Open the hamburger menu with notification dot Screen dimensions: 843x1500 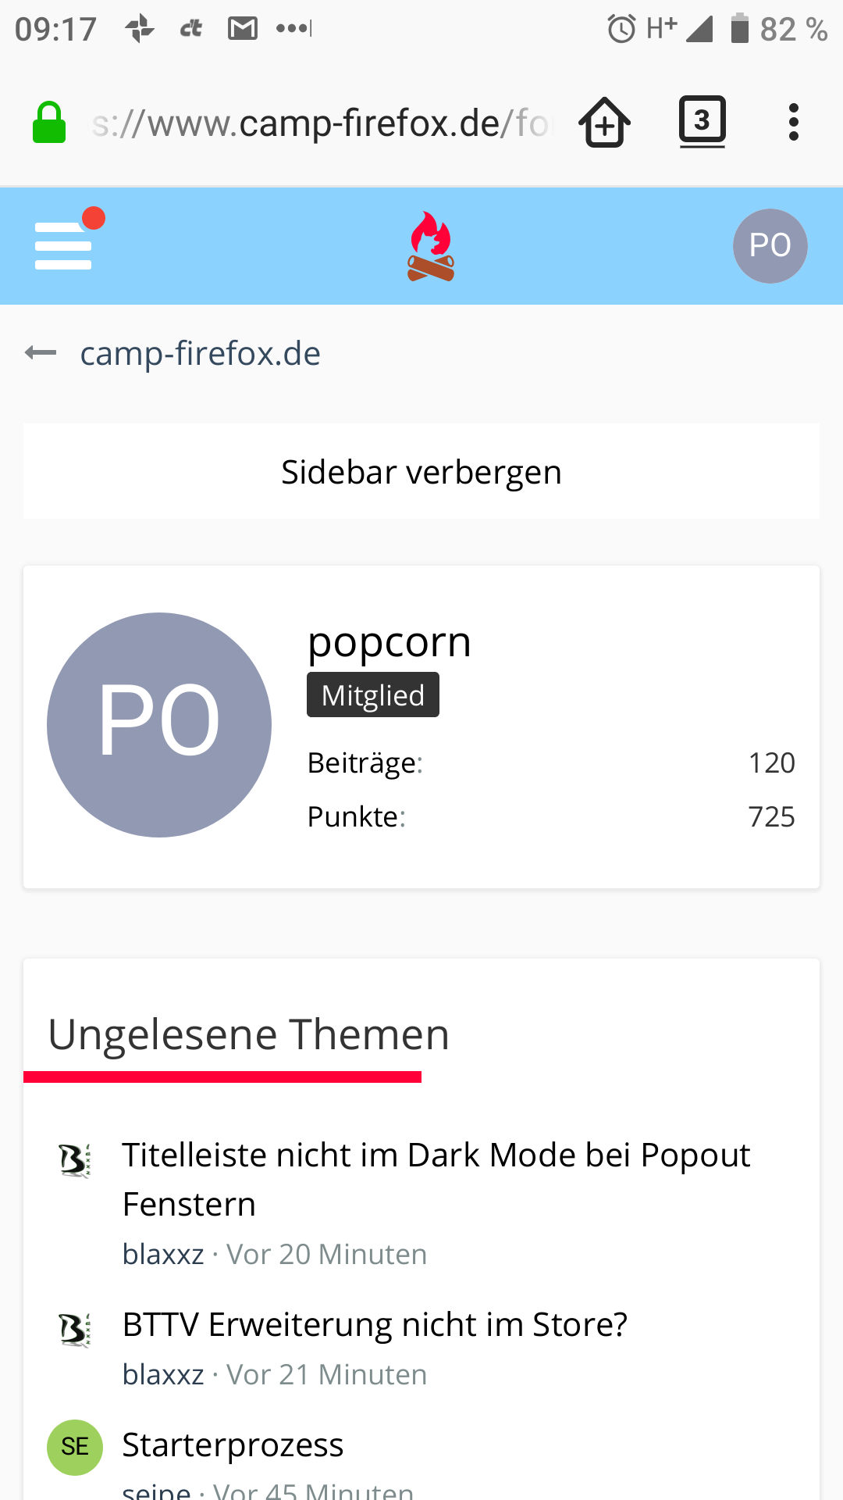click(64, 245)
